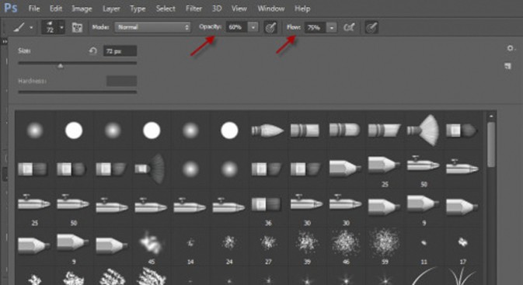The image size is (523, 285).
Task: Open the Layer menu
Action: 111,9
